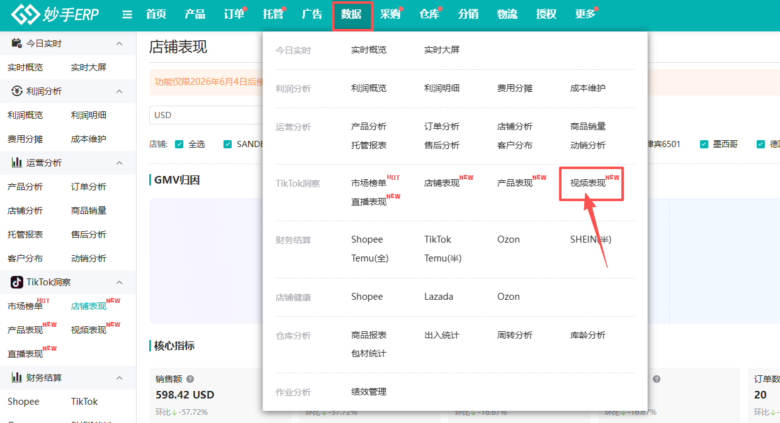The height and width of the screenshot is (423, 780).
Task: Click the 财务结算 chart icon in sidebar
Action: click(x=17, y=378)
